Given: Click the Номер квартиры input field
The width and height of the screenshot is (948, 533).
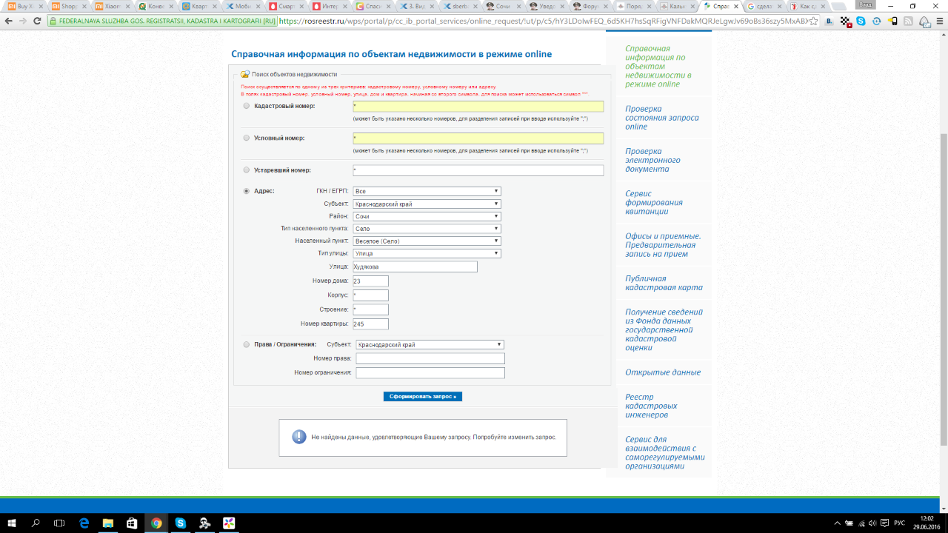Looking at the screenshot, I should point(370,324).
